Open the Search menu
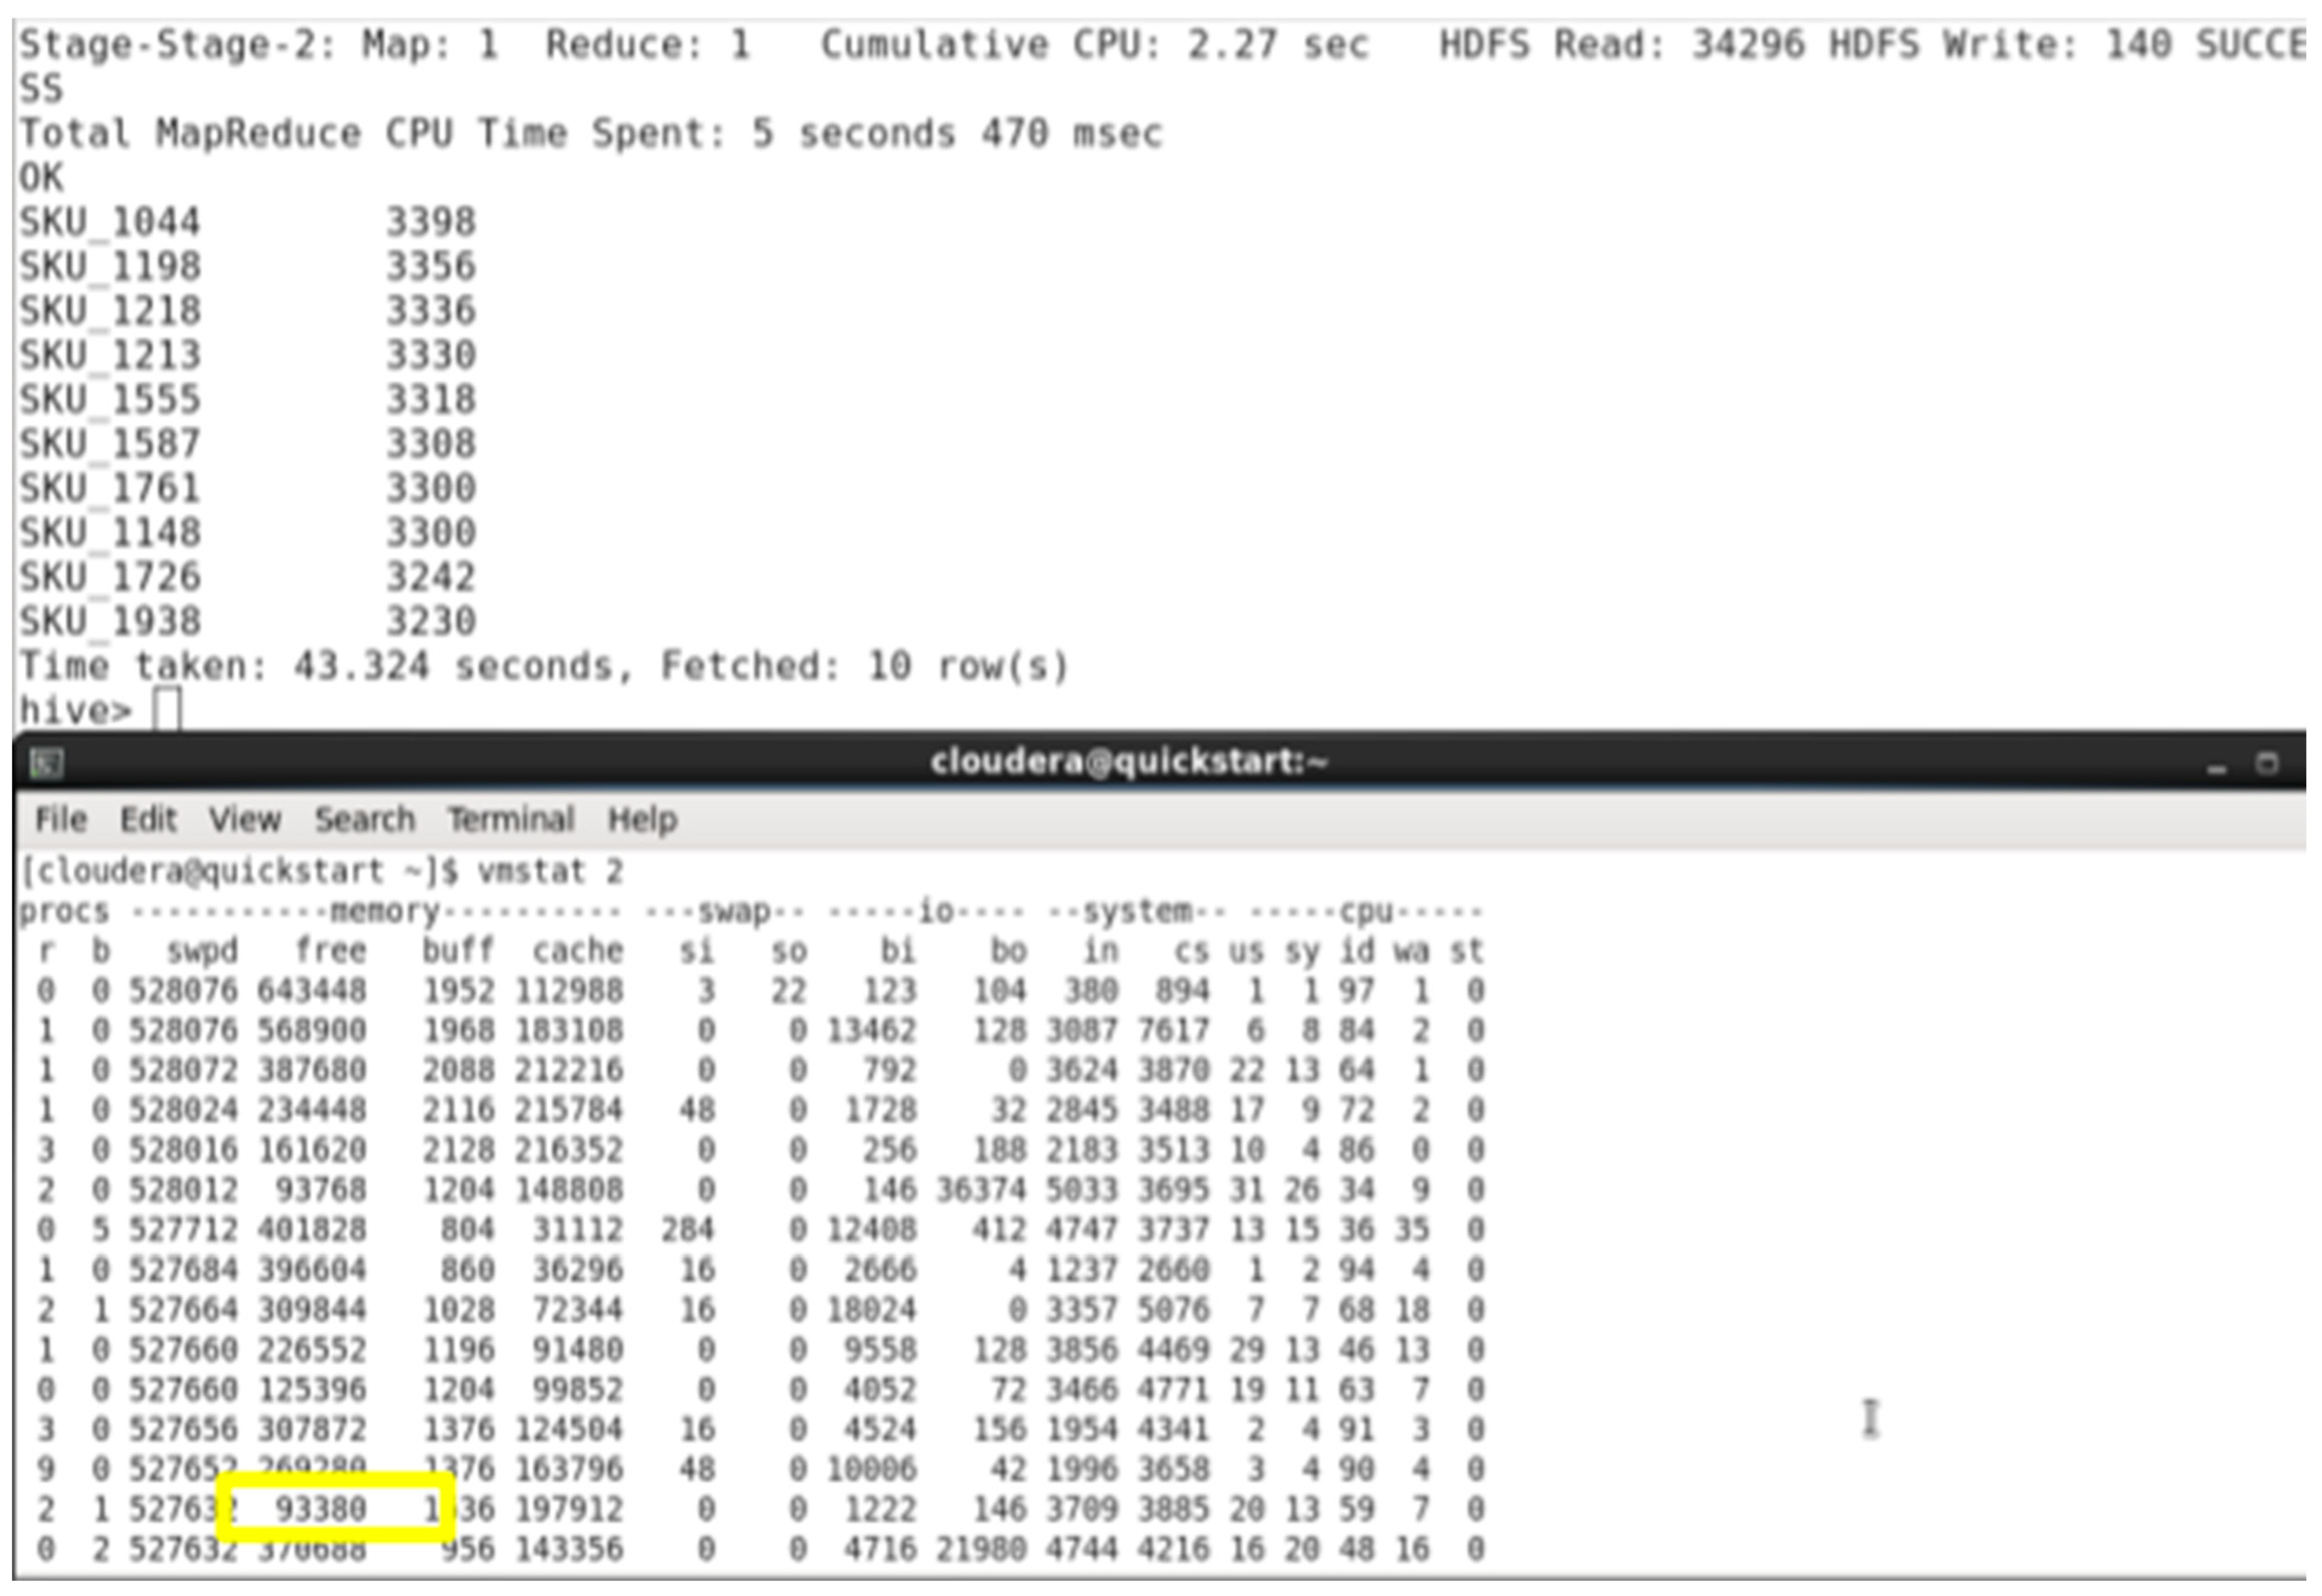 (x=364, y=820)
